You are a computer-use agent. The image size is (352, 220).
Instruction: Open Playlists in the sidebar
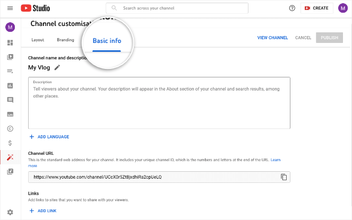[x=10, y=71]
